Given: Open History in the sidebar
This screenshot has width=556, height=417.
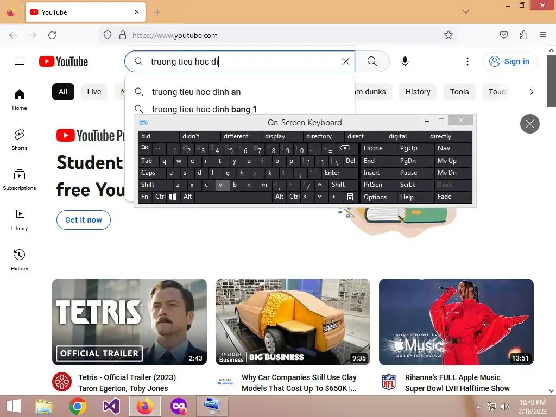Looking at the screenshot, I should coord(20,260).
